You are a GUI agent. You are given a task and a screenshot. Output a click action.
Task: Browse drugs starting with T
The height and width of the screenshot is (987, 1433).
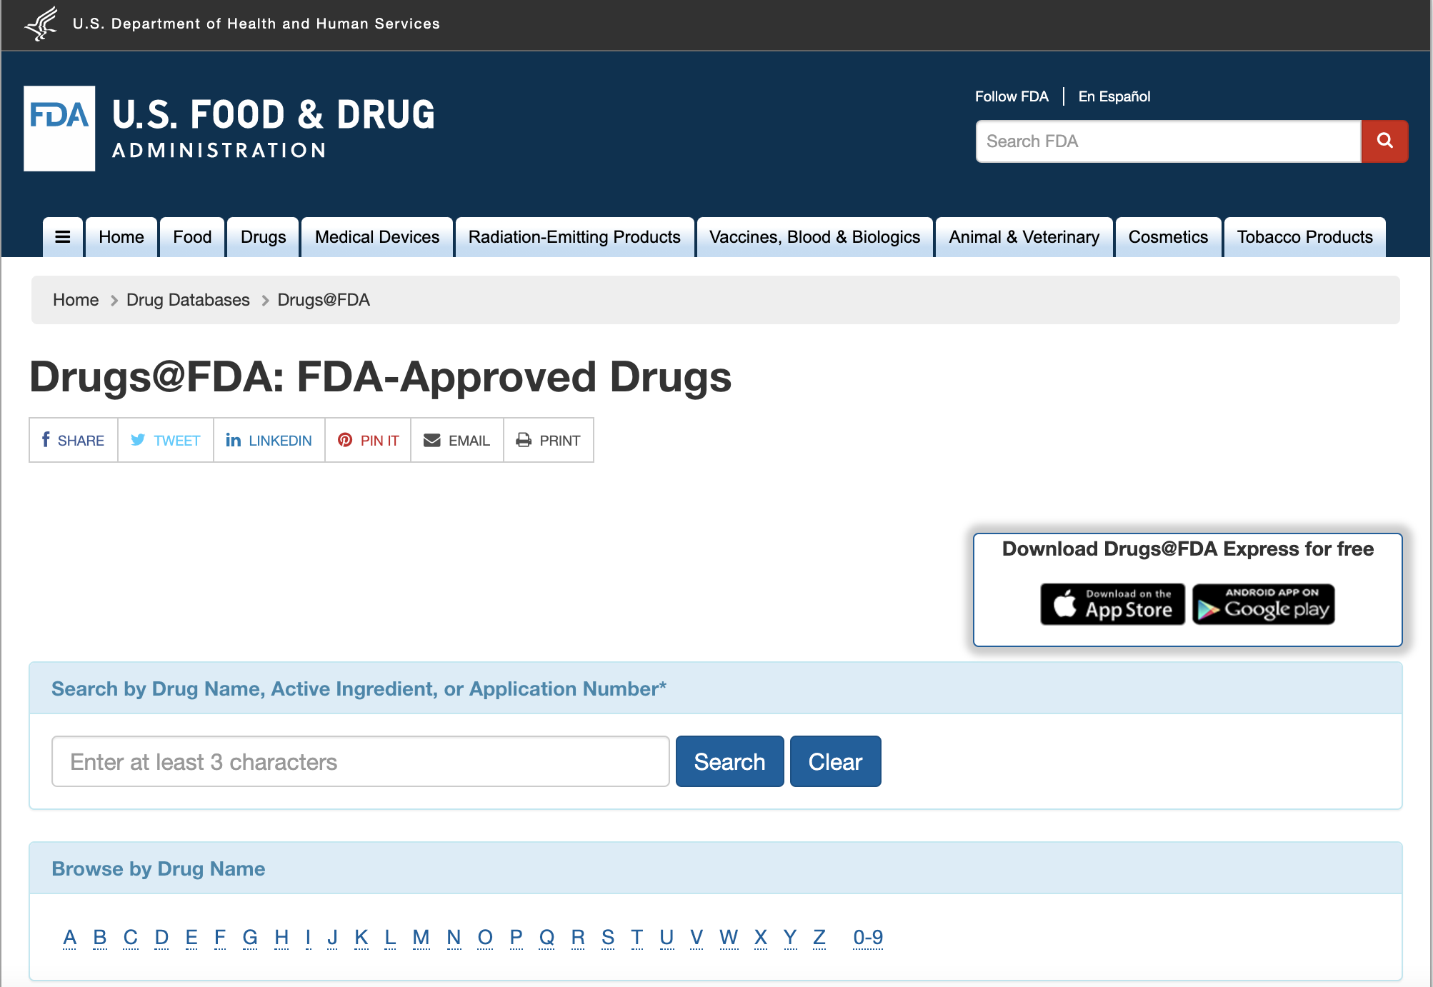637,937
